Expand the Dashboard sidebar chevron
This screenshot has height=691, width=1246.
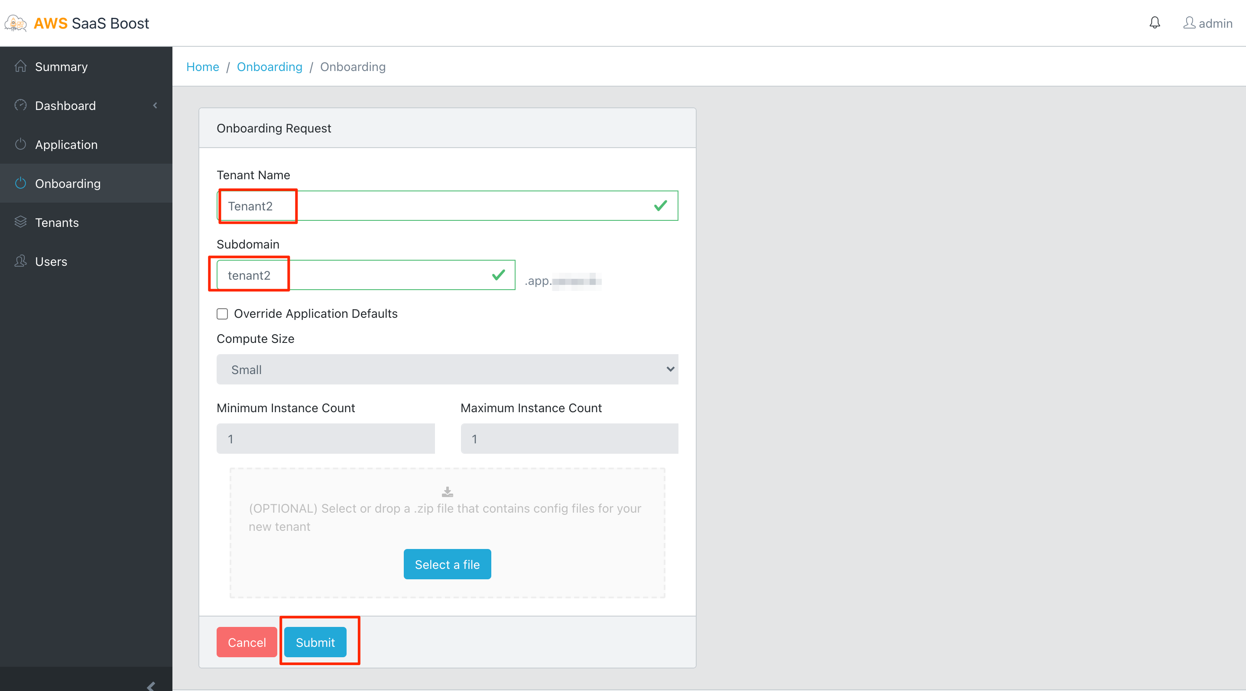(x=154, y=105)
